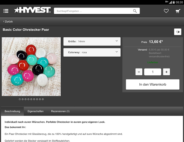Viewport: 184px width, 142px height.
Task: Open the wishlist heart icon in header
Action: click(166, 11)
